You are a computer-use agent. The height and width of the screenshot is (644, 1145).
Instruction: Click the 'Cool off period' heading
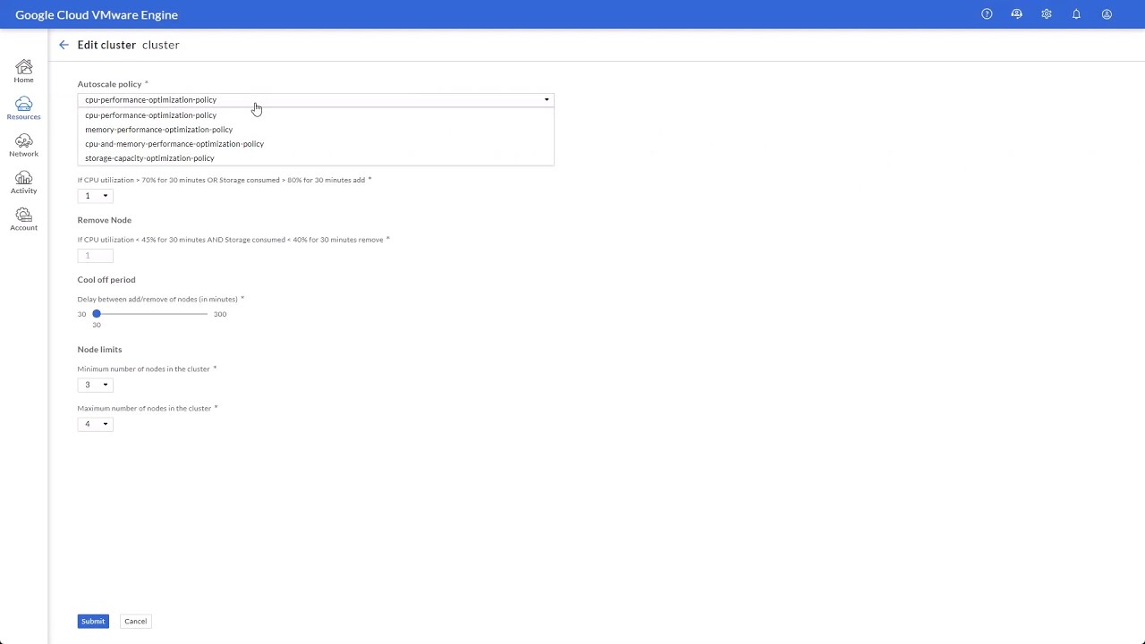point(106,280)
